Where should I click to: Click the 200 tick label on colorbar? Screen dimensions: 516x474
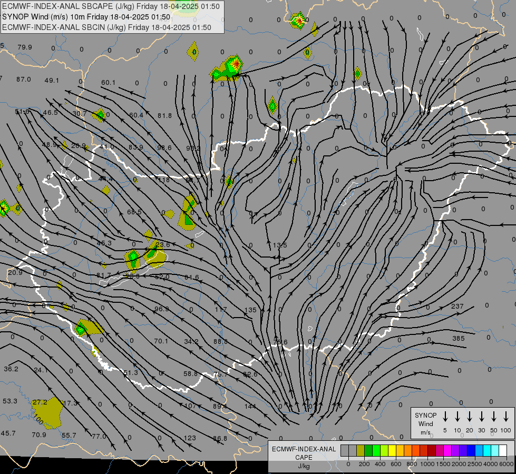point(364,464)
